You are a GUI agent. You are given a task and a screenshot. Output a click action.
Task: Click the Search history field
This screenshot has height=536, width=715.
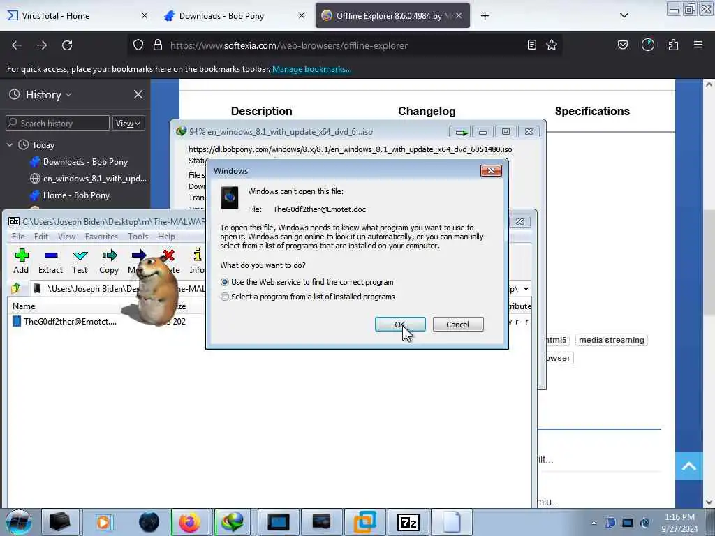(x=57, y=123)
